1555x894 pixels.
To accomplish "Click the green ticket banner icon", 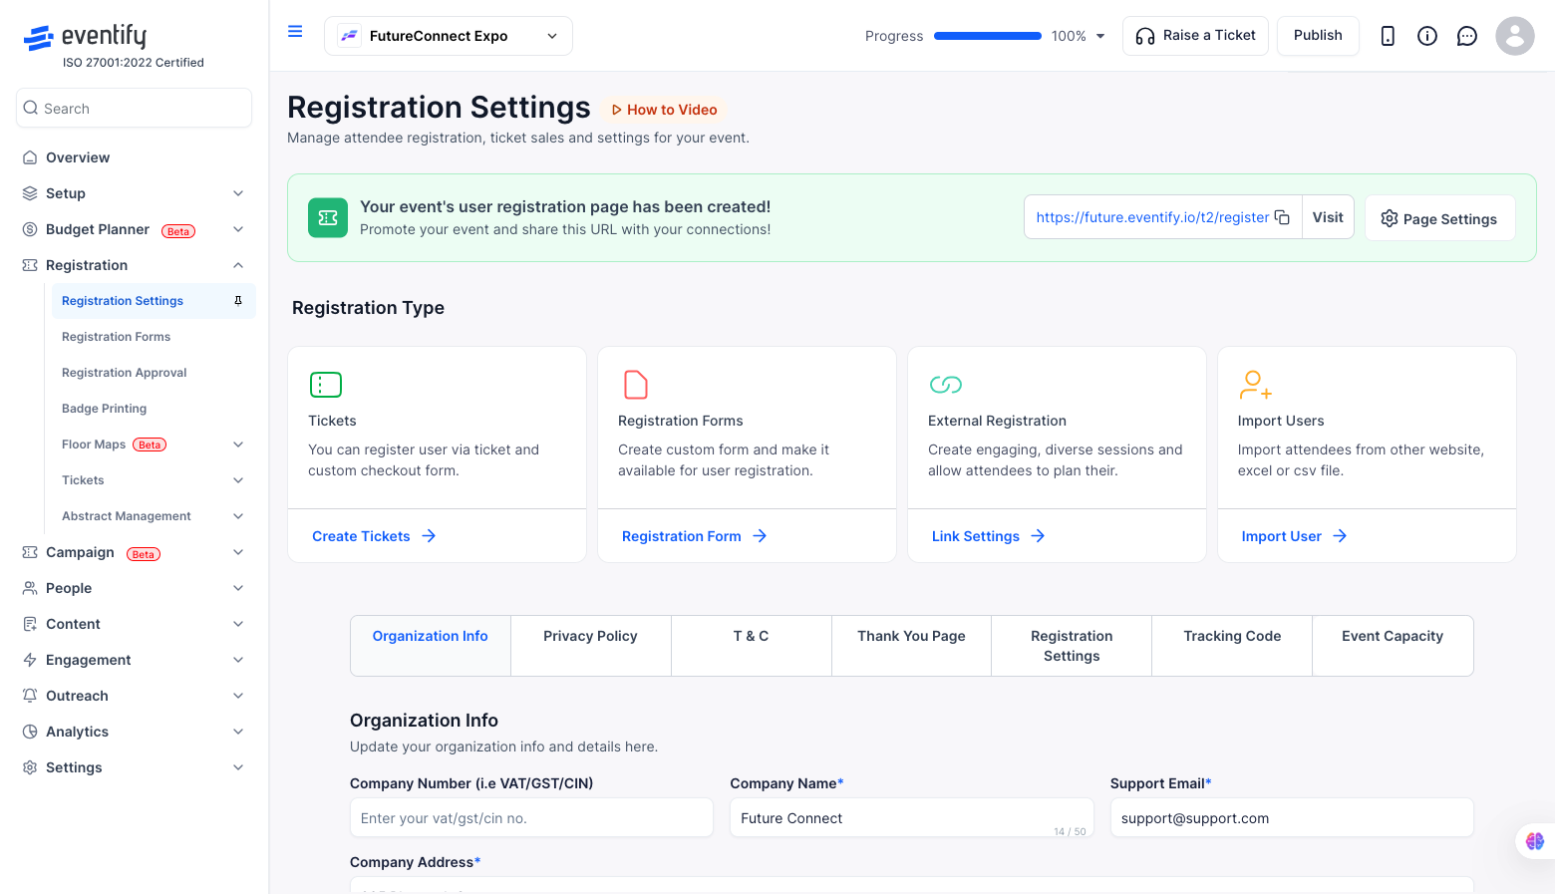I will click(328, 217).
